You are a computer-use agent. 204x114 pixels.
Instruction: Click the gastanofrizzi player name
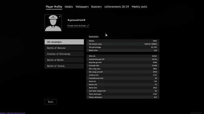tap(77, 20)
